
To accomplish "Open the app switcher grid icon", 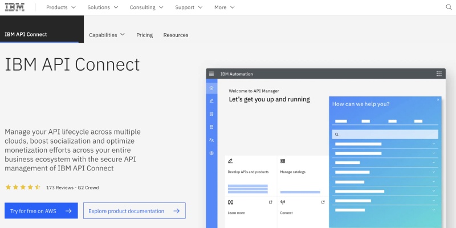I will point(439,74).
